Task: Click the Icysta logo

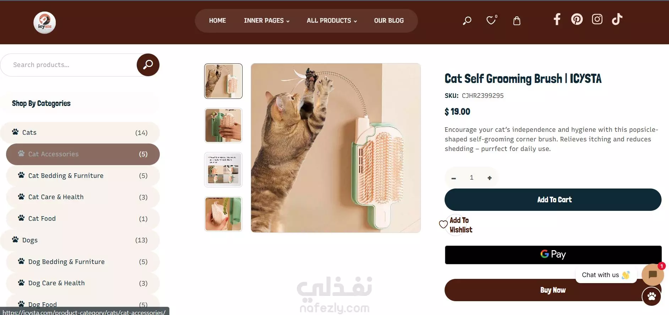Action: (x=45, y=23)
